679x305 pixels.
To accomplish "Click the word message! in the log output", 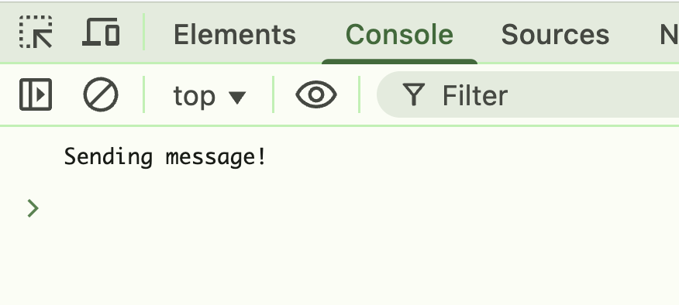I will [x=215, y=157].
